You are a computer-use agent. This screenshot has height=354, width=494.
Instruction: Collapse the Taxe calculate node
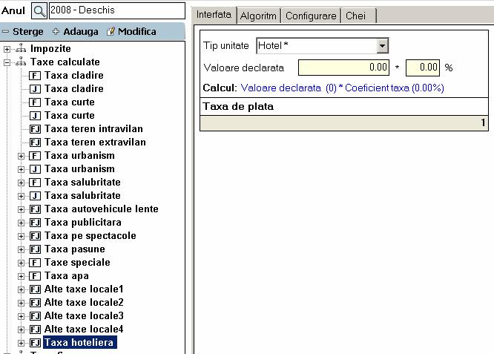[x=7, y=62]
